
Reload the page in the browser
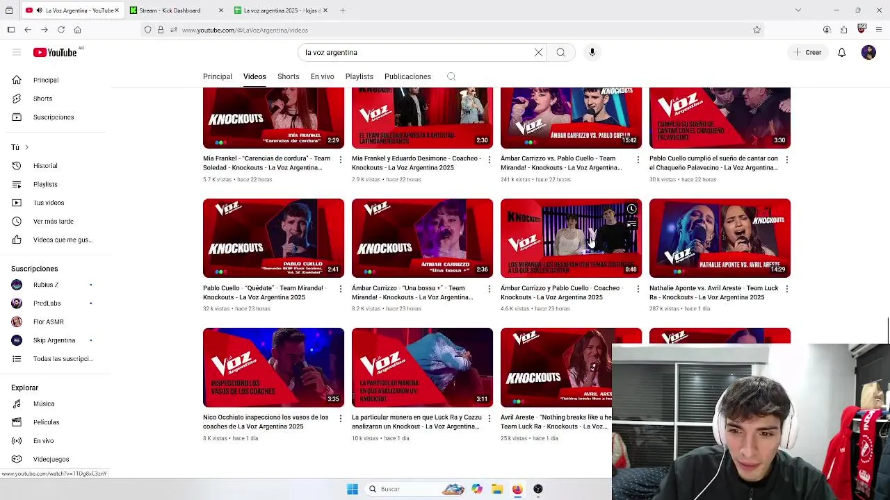[x=61, y=30]
